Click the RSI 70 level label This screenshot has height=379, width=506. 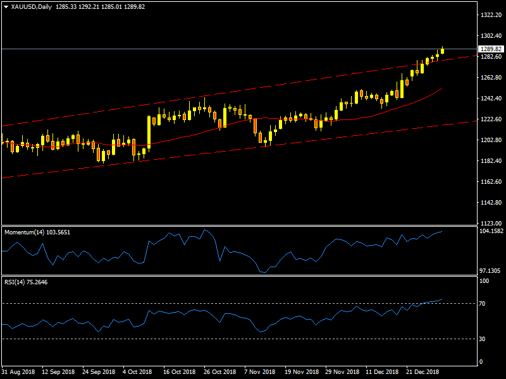482,304
